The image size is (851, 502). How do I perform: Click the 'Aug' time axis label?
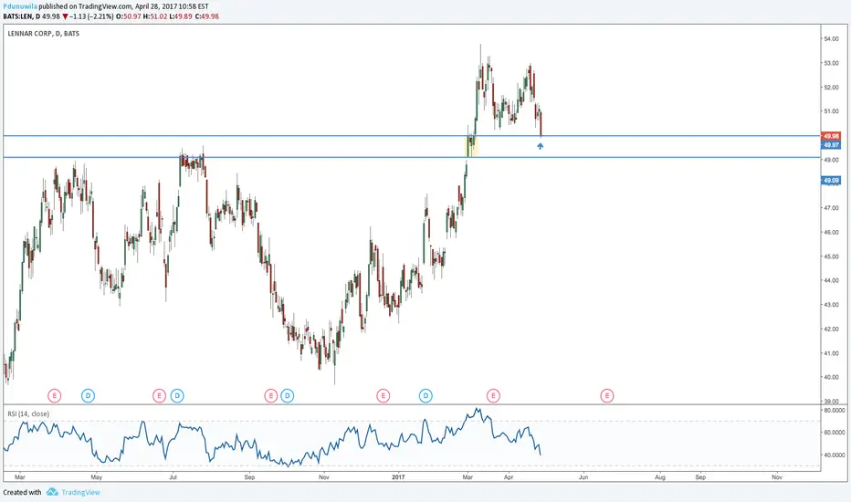tap(660, 477)
